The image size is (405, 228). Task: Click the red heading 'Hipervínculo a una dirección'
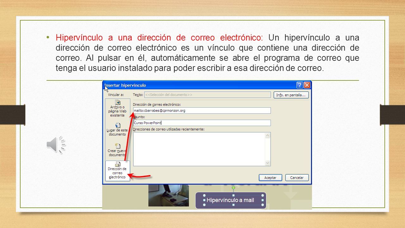click(x=159, y=38)
